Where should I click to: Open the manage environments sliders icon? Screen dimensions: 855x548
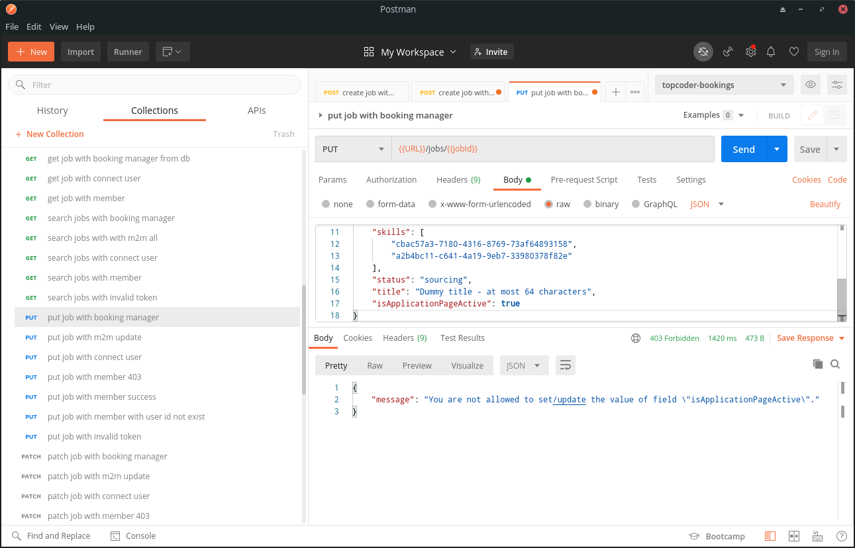pos(837,85)
